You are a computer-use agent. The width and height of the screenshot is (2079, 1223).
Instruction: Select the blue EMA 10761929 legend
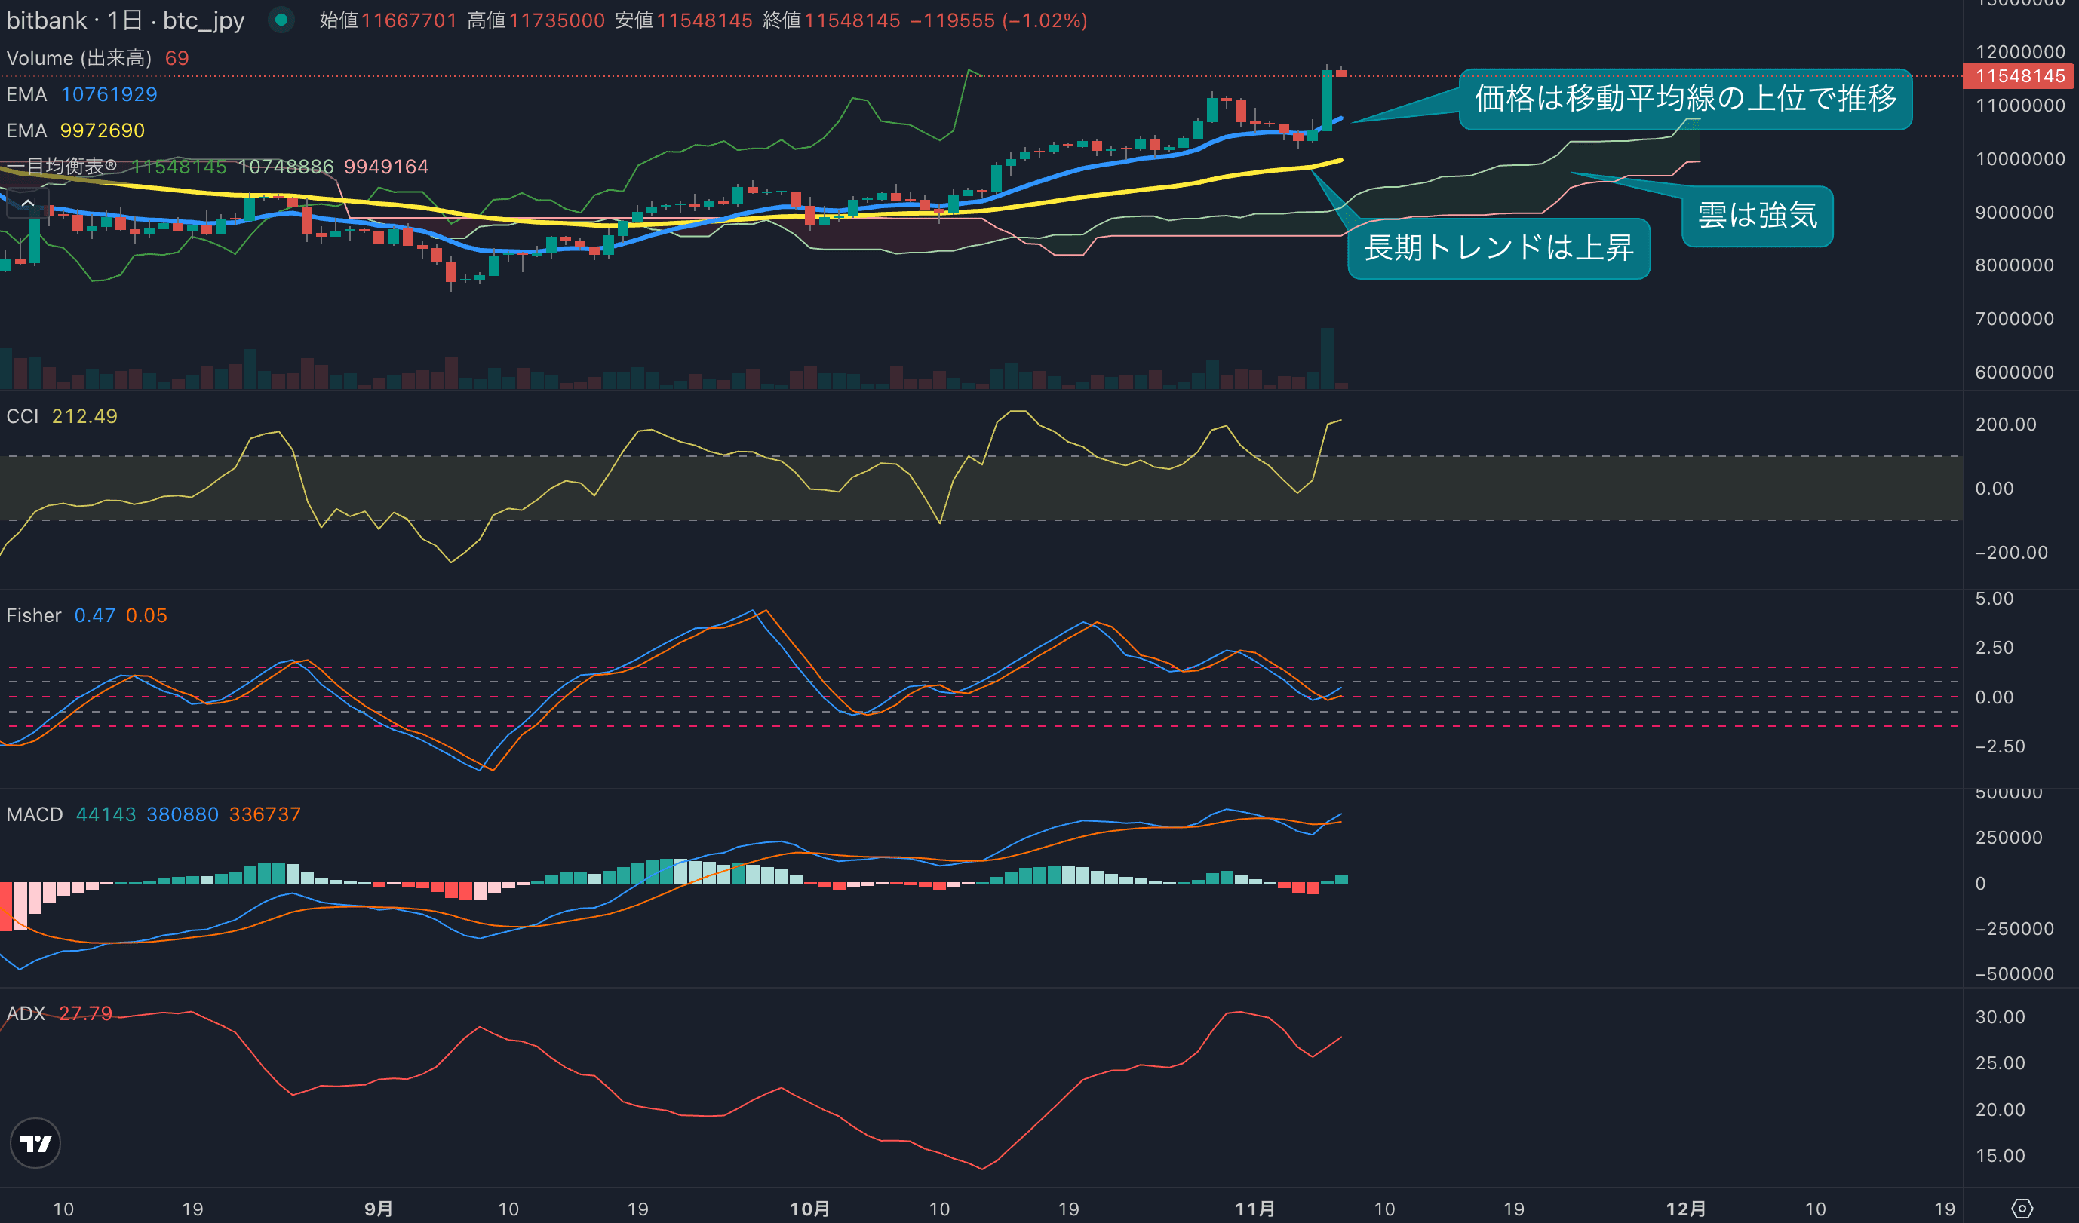(x=81, y=94)
